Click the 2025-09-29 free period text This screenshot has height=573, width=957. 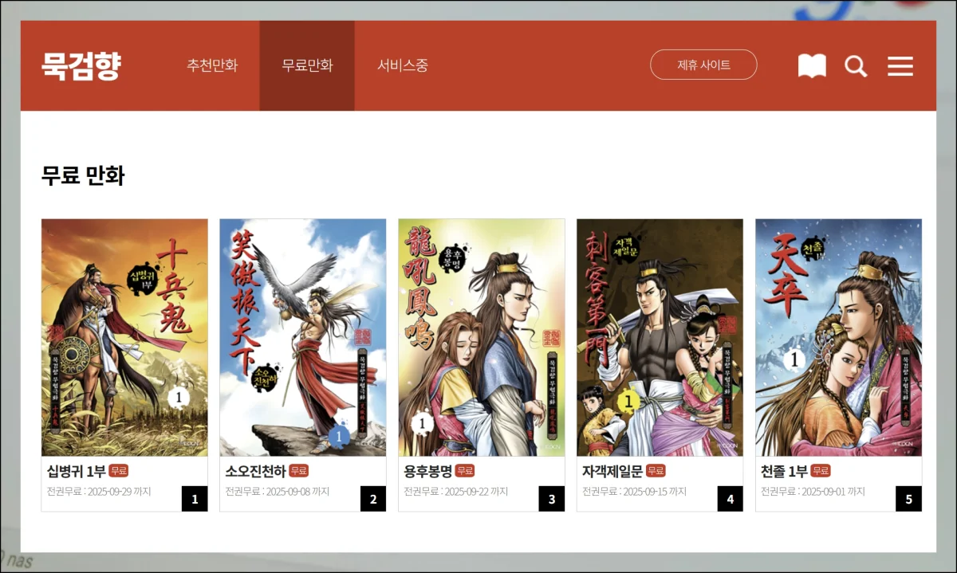tap(99, 492)
